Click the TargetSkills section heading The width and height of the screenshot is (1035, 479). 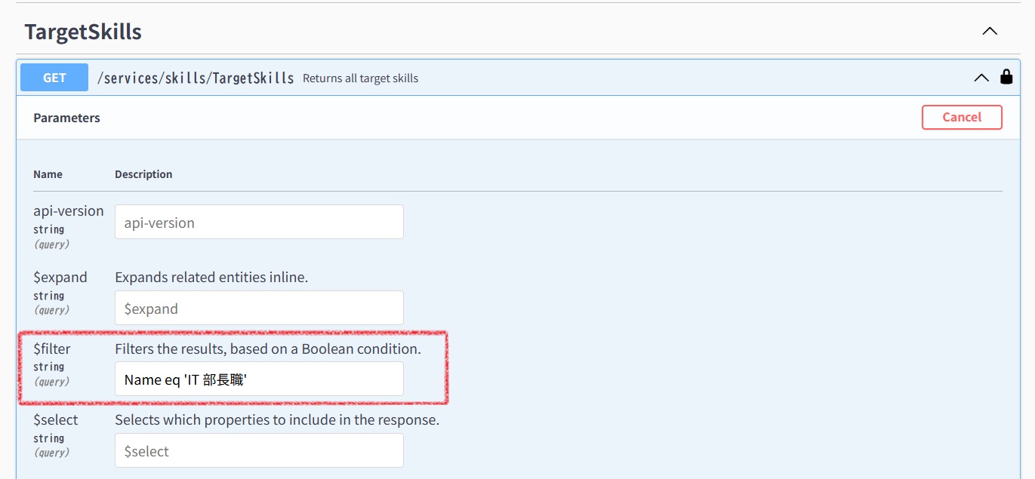click(83, 32)
